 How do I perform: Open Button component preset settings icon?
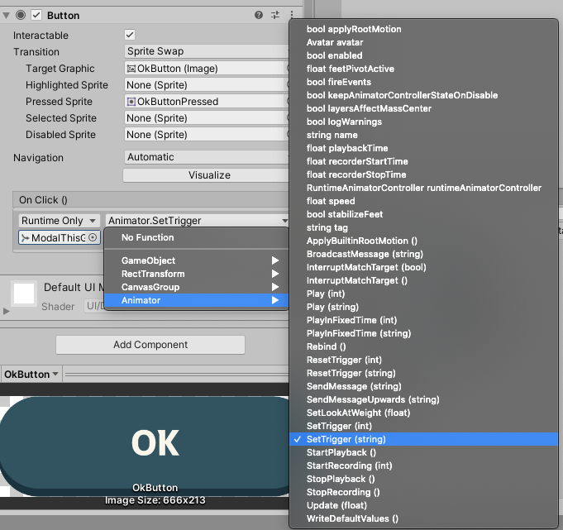tap(275, 15)
